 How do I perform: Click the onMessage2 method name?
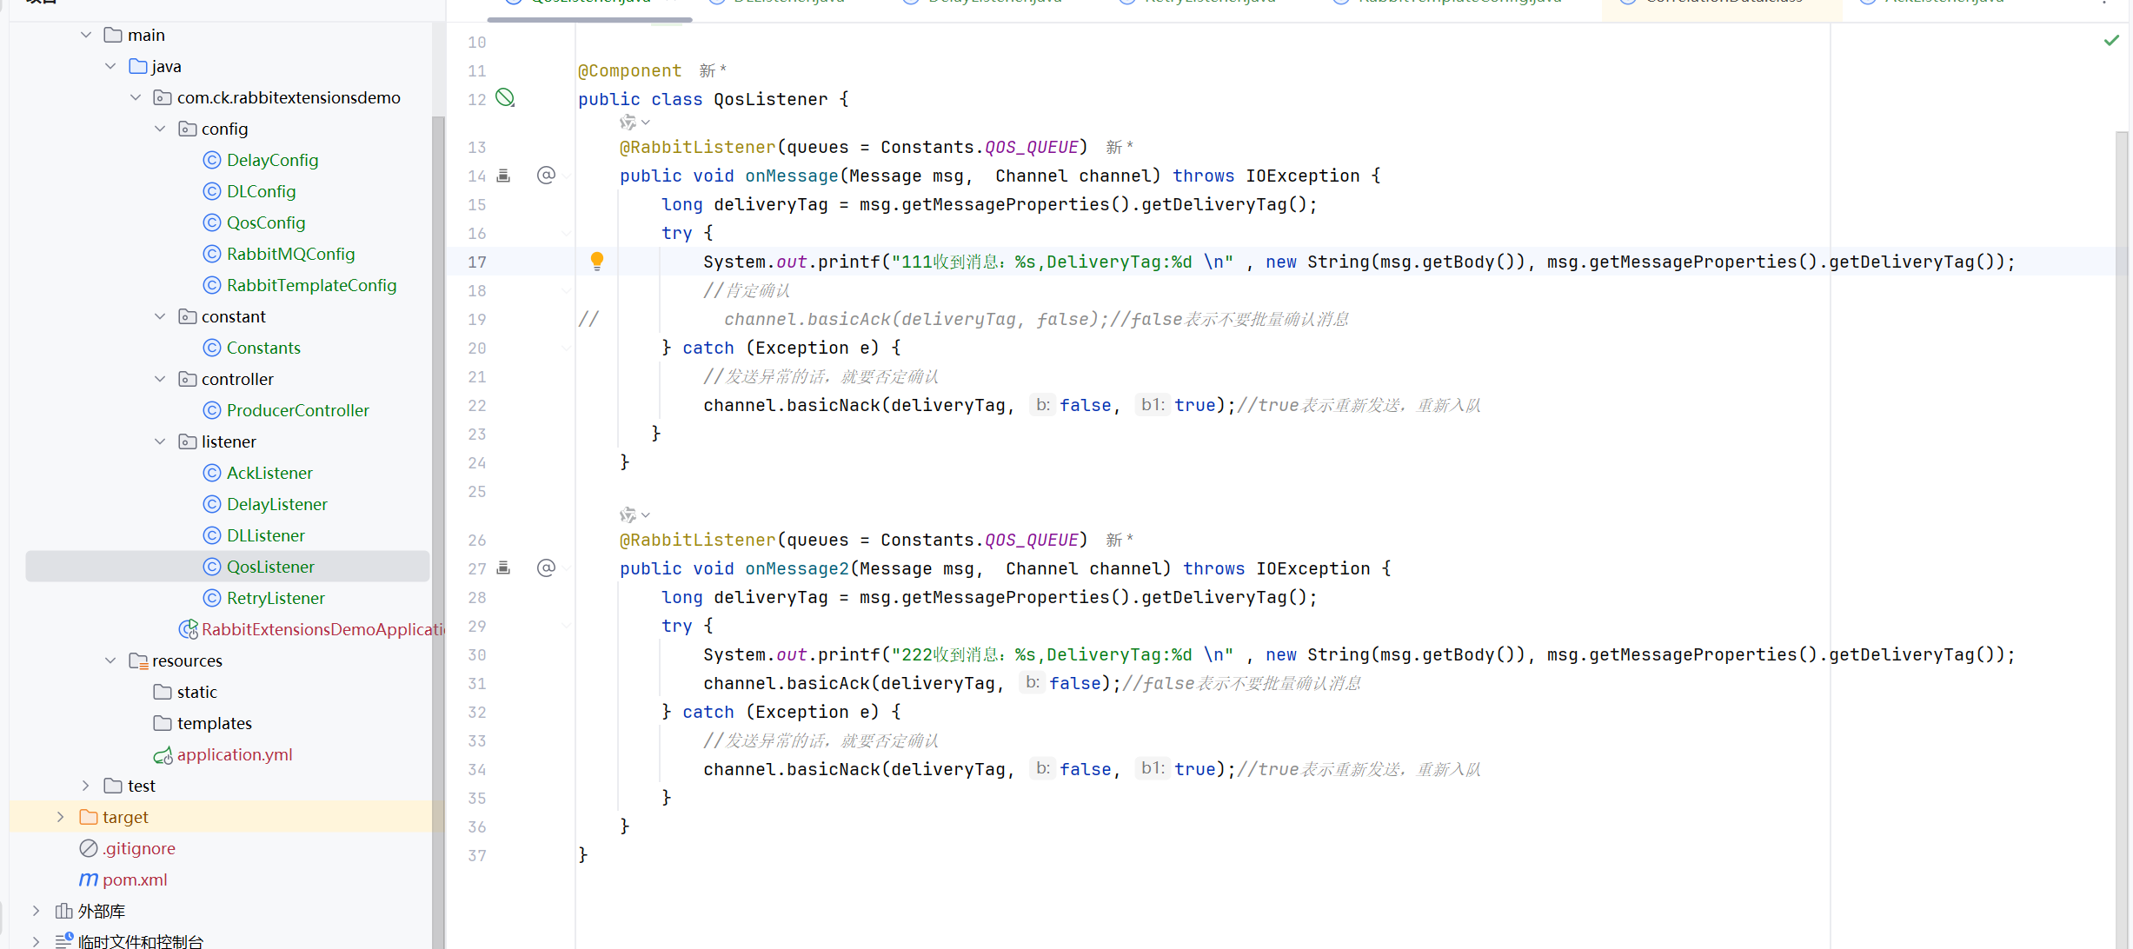tap(796, 568)
